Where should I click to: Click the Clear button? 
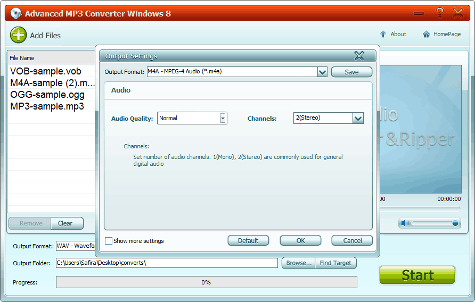[x=67, y=223]
